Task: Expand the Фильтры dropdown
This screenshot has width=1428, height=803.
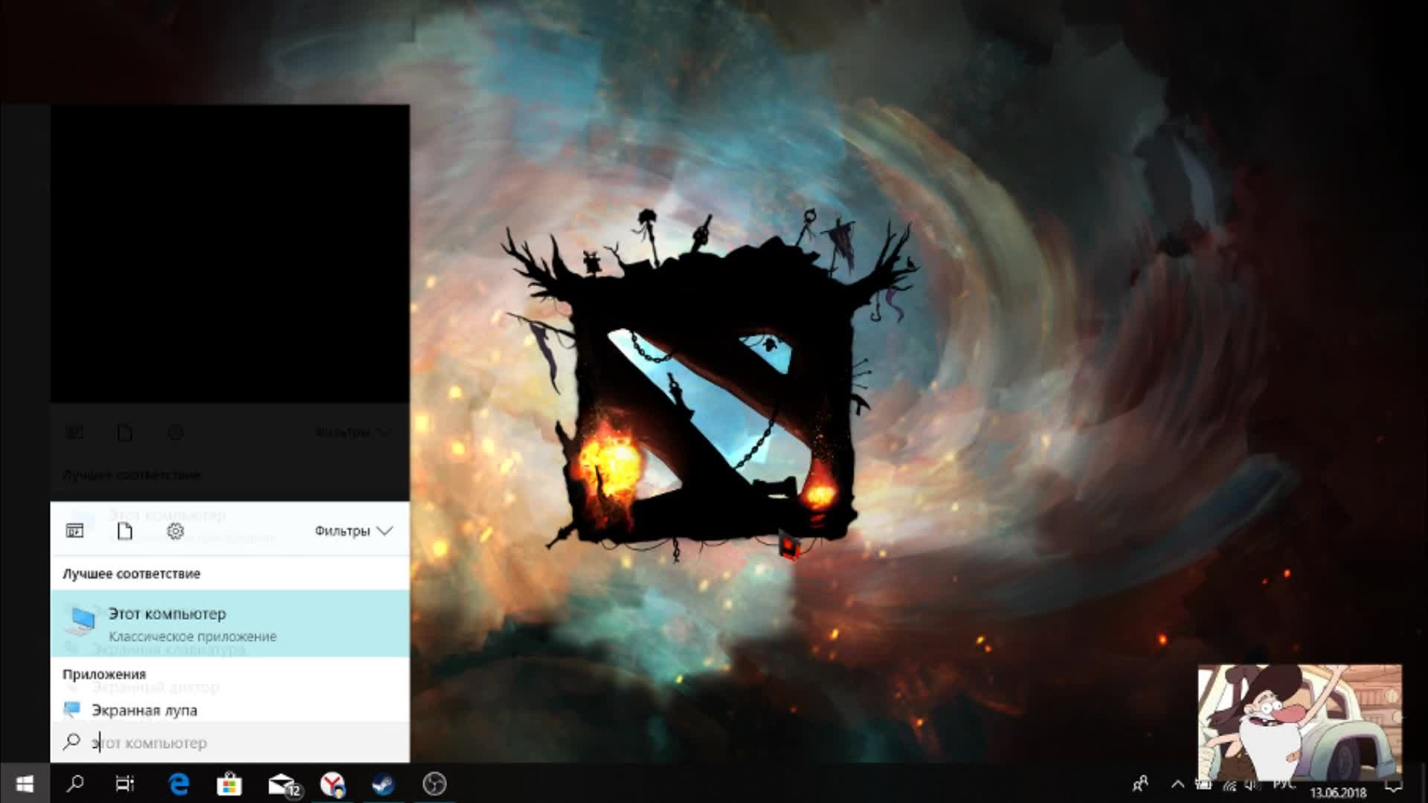Action: [353, 531]
